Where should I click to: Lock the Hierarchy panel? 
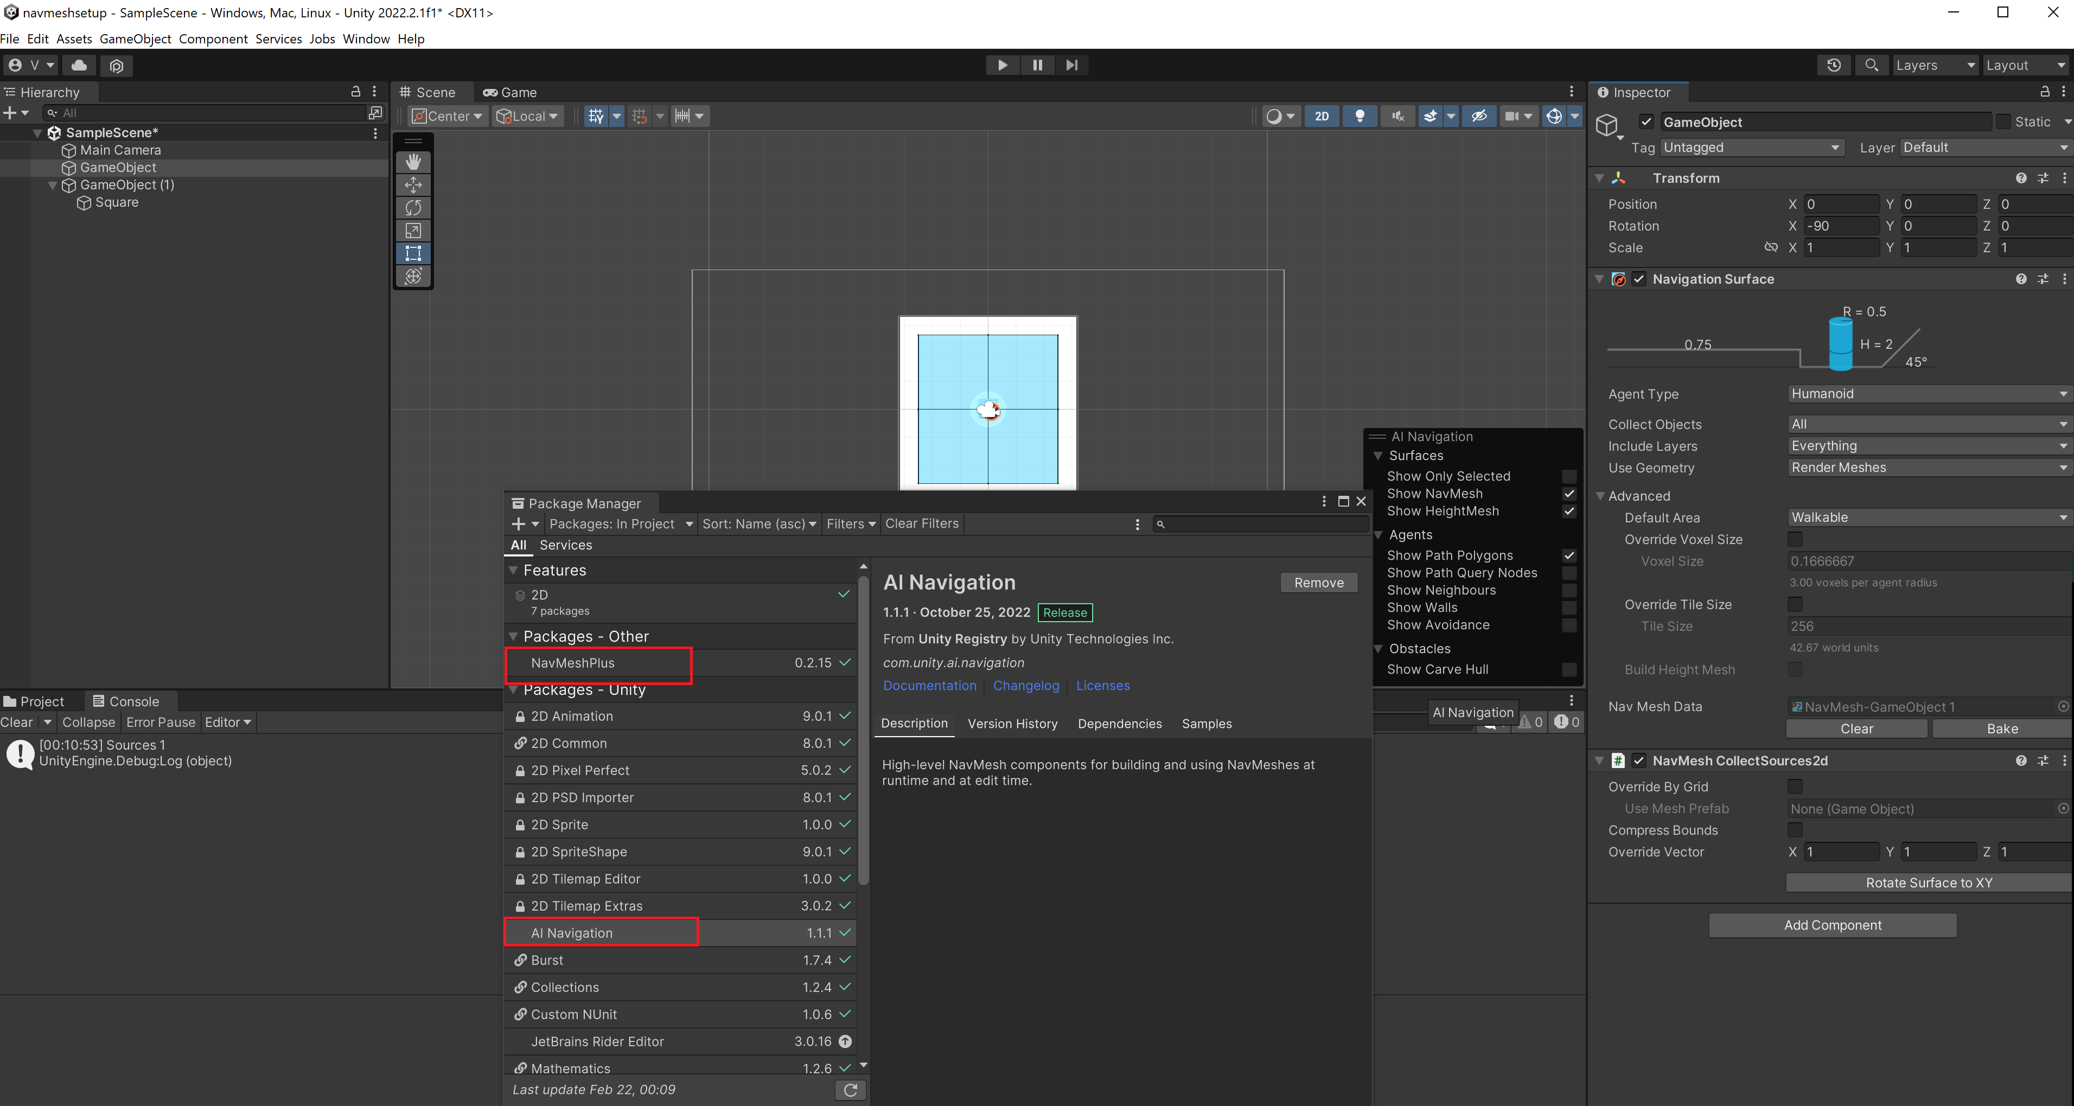coord(355,92)
